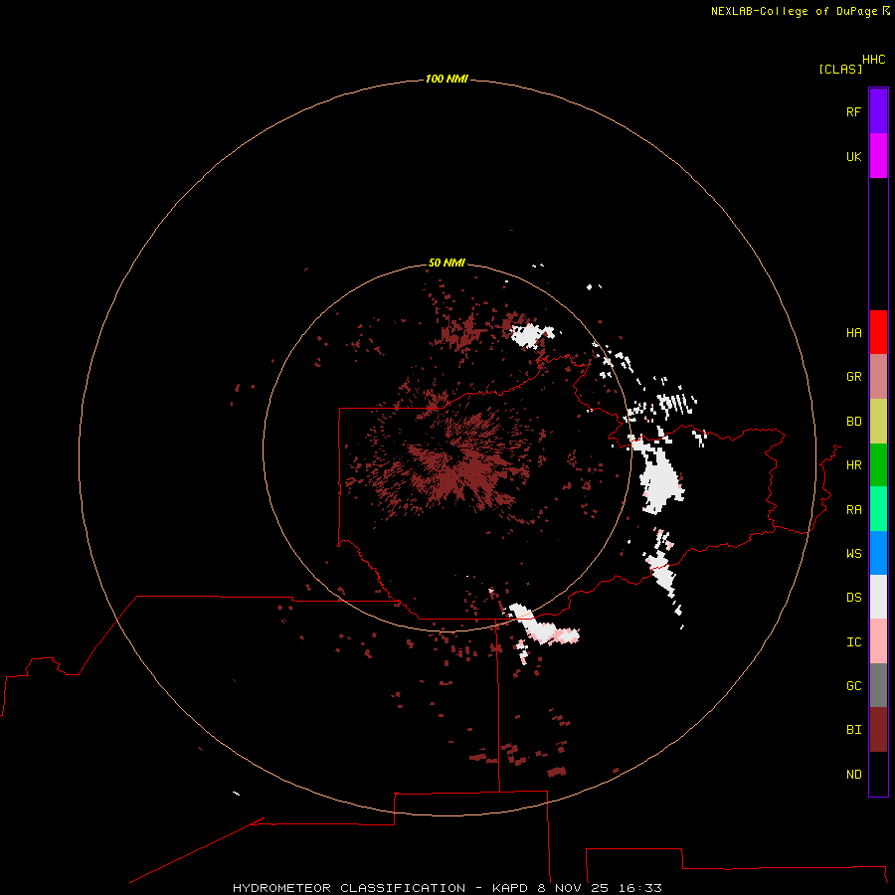
Task: Click the WS blue legend swatch
Action: click(878, 553)
